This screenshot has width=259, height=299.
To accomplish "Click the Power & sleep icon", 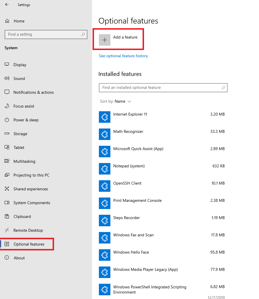I will (7, 120).
